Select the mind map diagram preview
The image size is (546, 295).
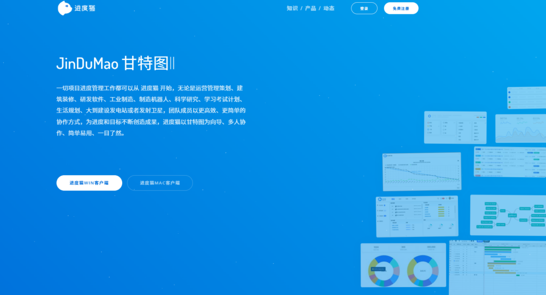pos(508,215)
